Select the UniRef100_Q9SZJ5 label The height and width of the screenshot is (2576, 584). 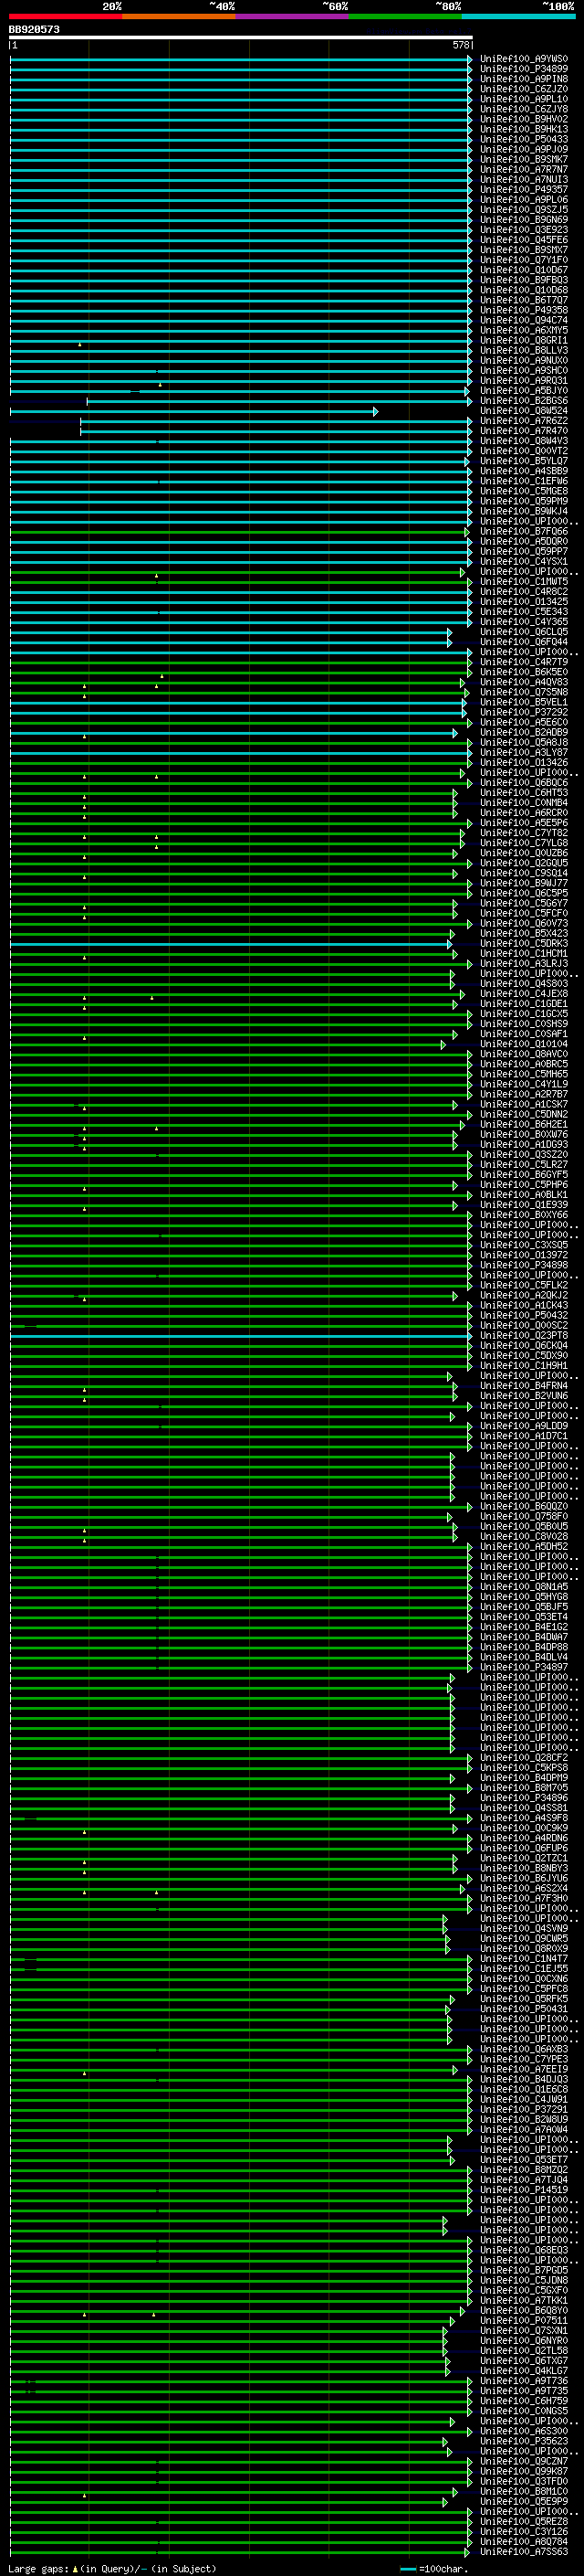[x=524, y=209]
